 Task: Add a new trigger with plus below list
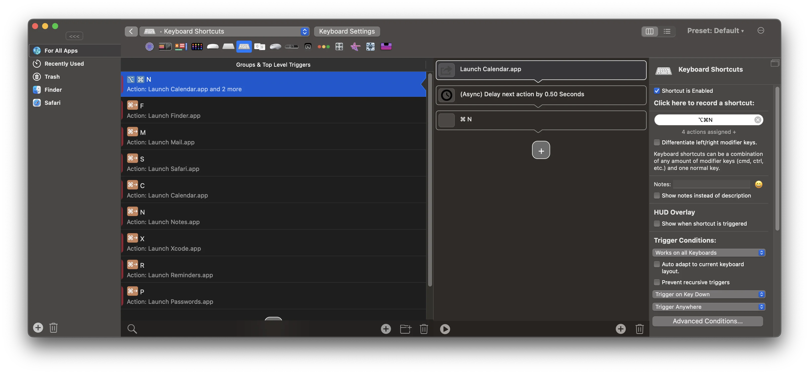click(x=386, y=329)
